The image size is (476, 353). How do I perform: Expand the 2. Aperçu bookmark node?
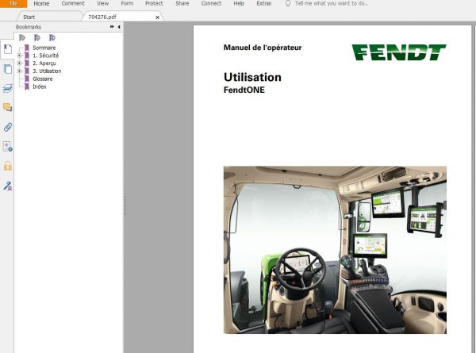tap(19, 63)
